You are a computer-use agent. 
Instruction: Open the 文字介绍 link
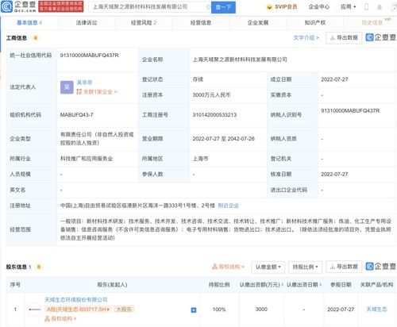point(306,38)
